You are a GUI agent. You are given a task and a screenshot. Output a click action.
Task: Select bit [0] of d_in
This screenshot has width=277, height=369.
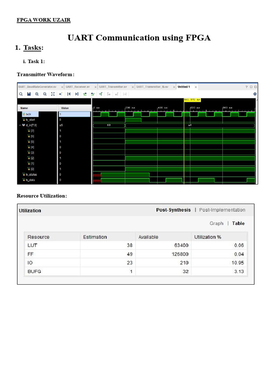coord(31,169)
